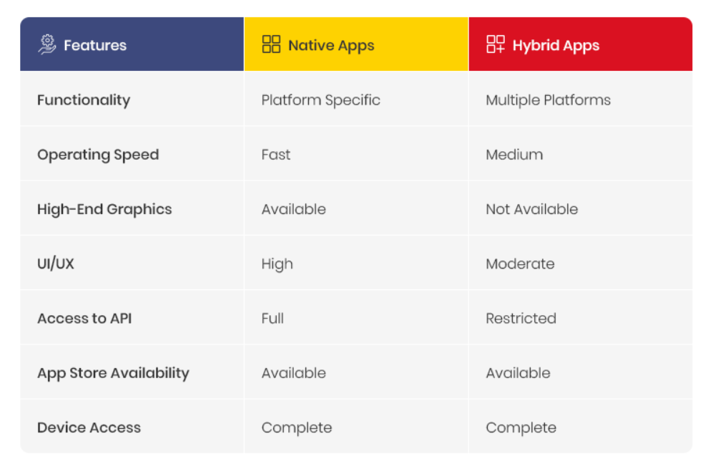Click the Native Apps grid icon
The height and width of the screenshot is (459, 708).
271,44
